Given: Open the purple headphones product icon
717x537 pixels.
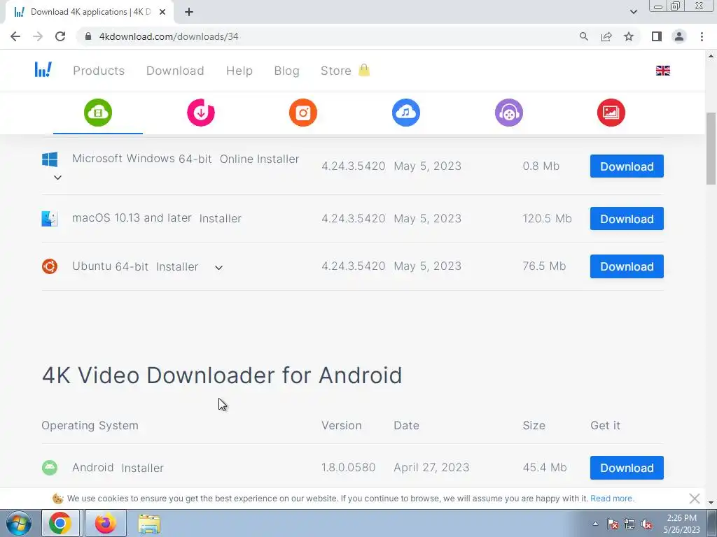Looking at the screenshot, I should [509, 113].
